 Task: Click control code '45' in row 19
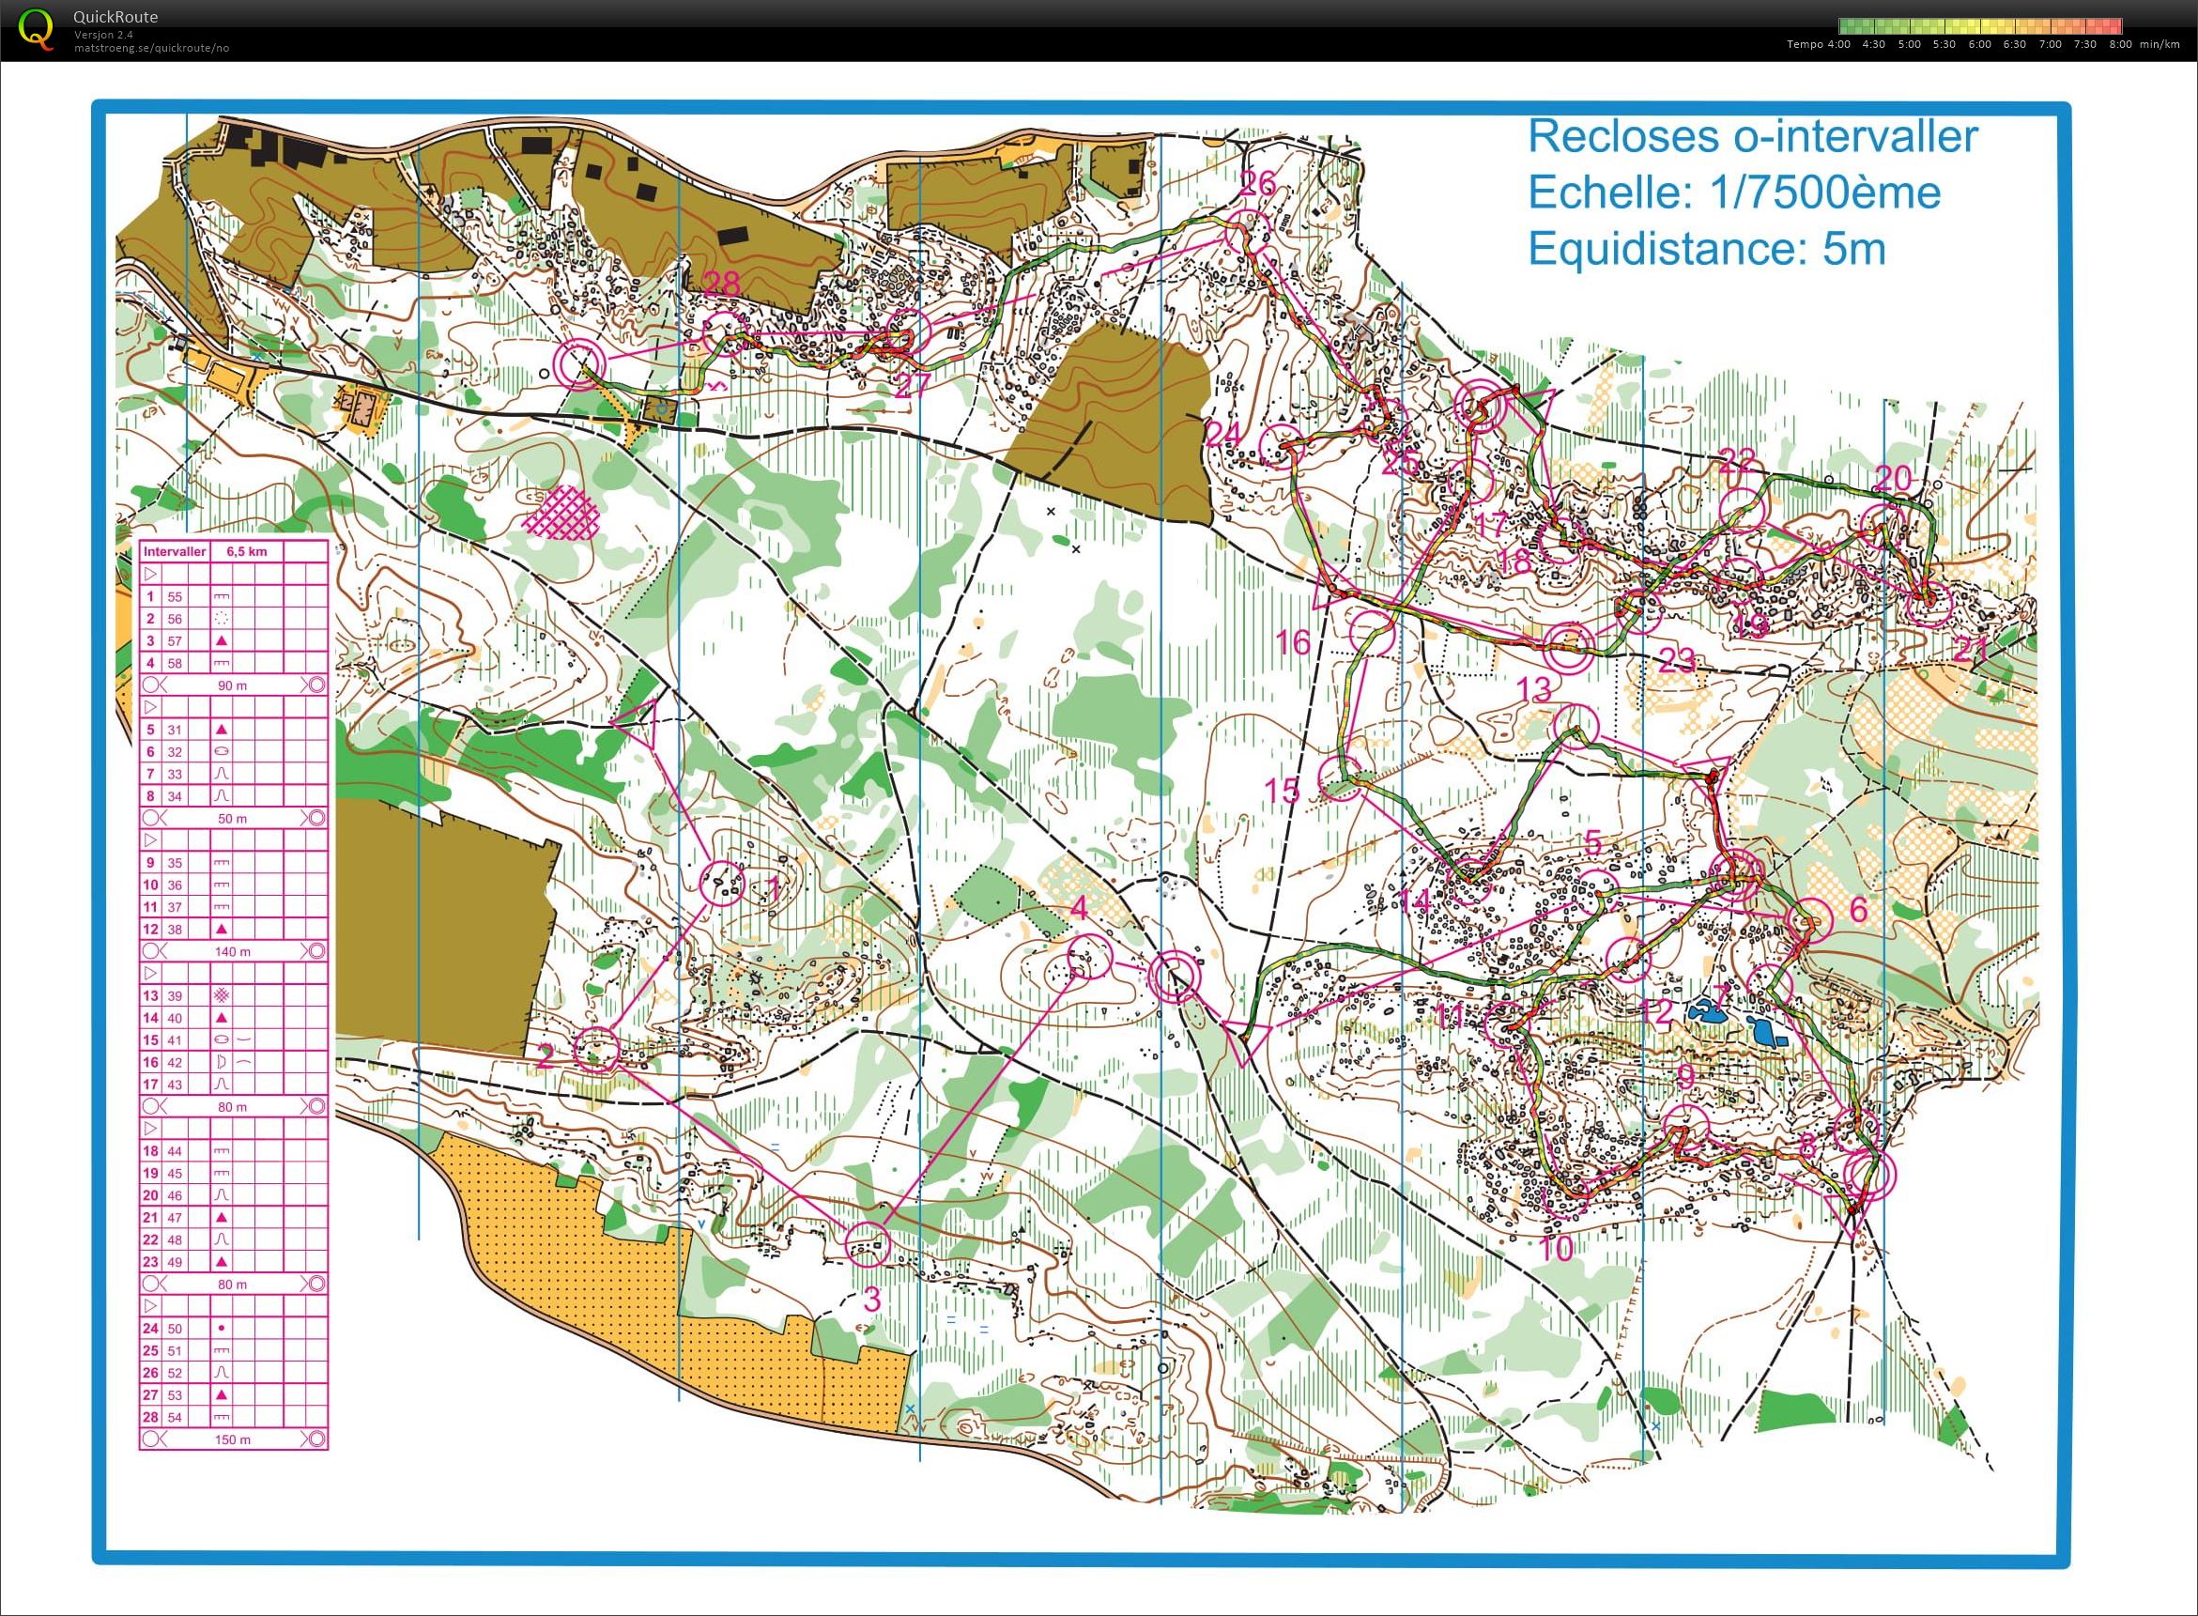pos(174,1174)
